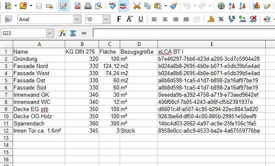Open the Function Wizard fx icon
The image size is (275, 166).
coord(62,33)
